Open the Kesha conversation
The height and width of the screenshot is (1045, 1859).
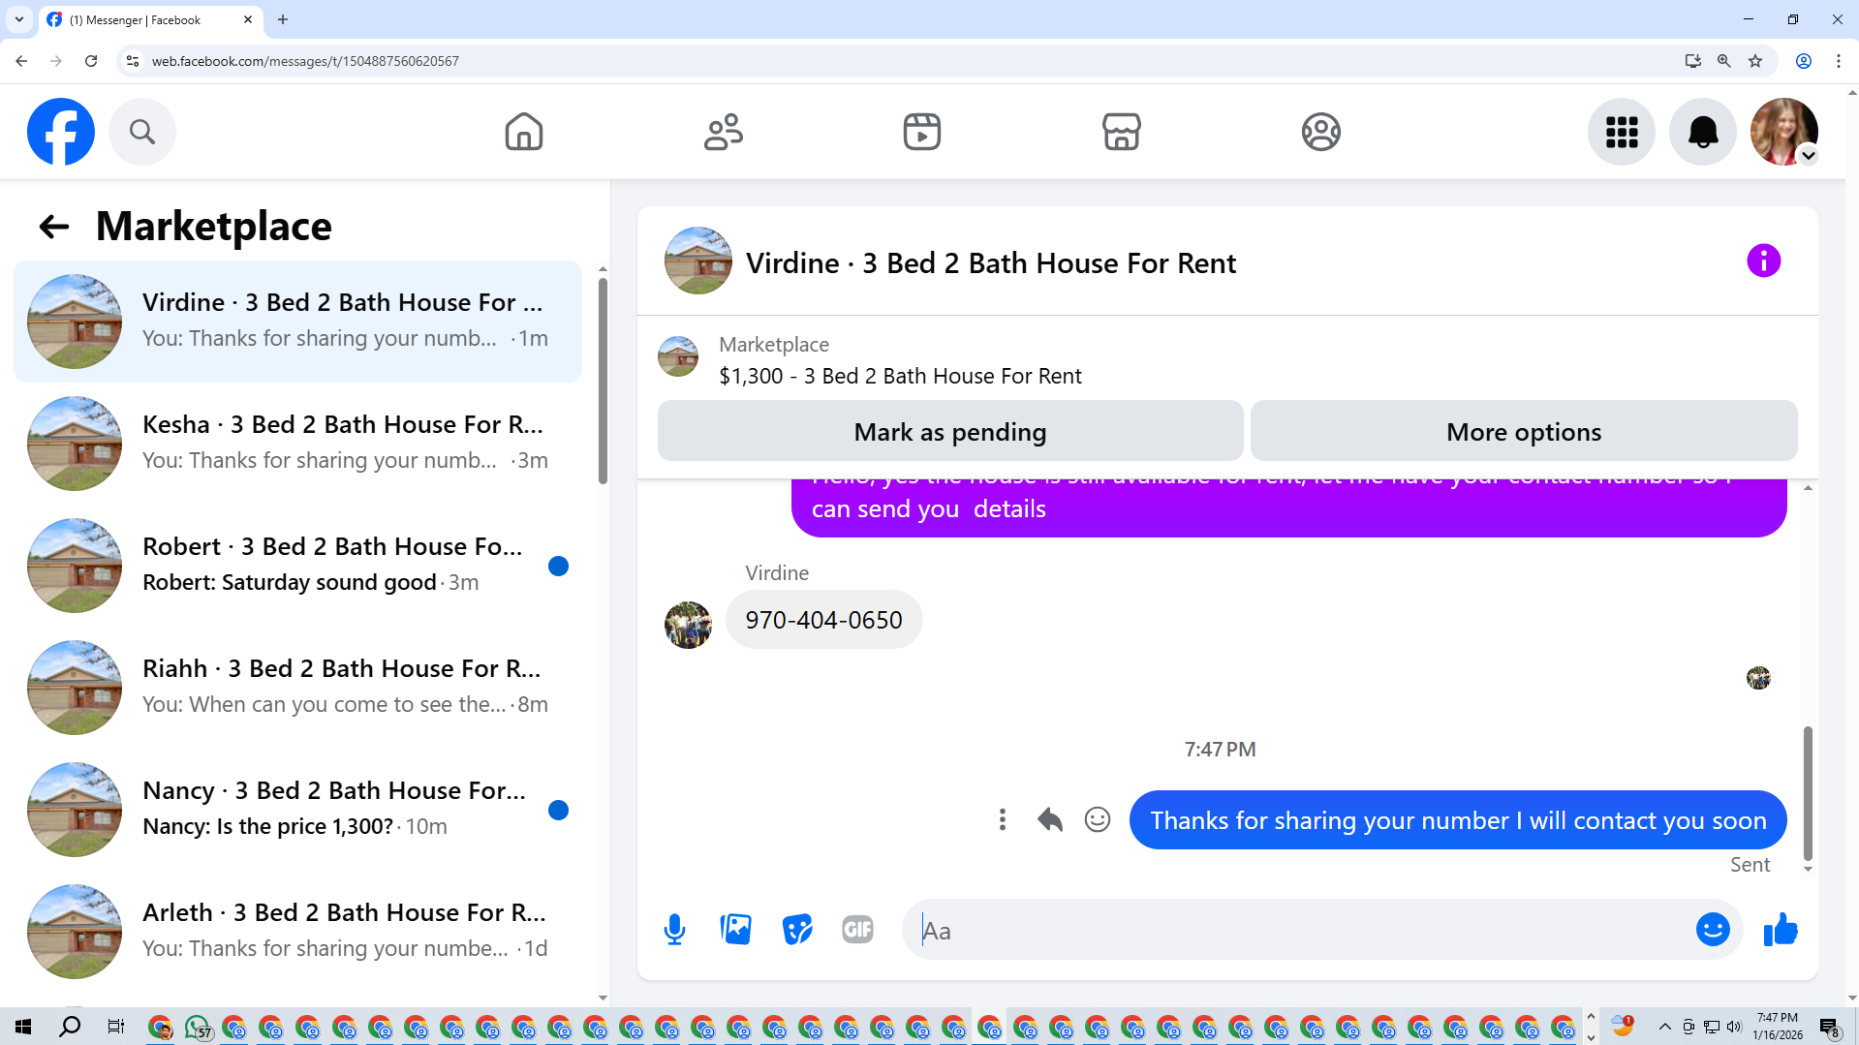click(298, 444)
